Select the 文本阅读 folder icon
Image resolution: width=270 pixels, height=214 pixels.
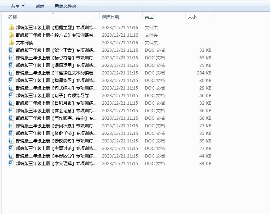(x=11, y=42)
